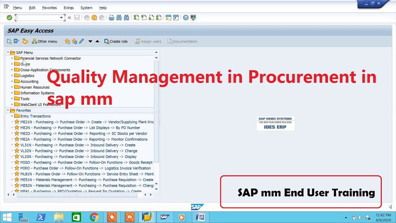The image size is (396, 223).
Task: Click the Find Next binoculars-plus icon
Action: [127, 18]
